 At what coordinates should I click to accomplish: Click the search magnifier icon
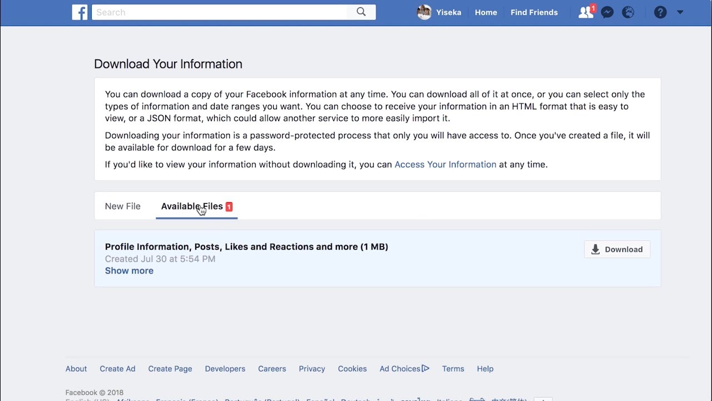coord(362,12)
